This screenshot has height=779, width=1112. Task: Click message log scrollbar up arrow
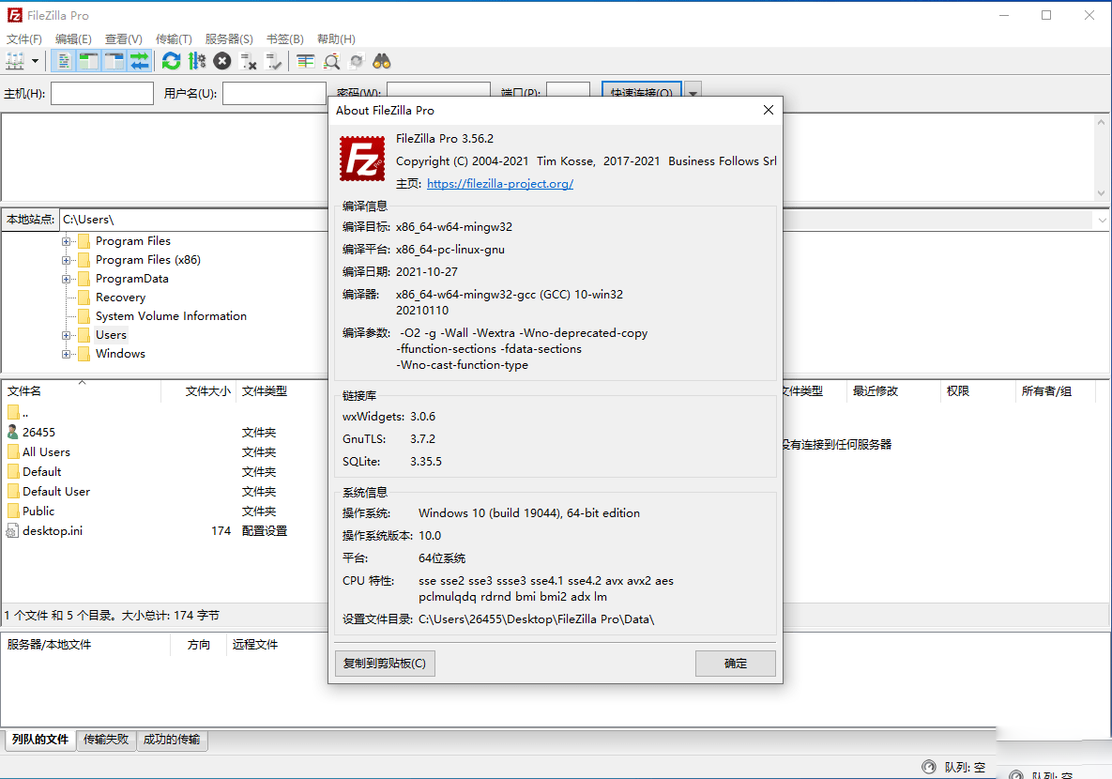point(1102,122)
